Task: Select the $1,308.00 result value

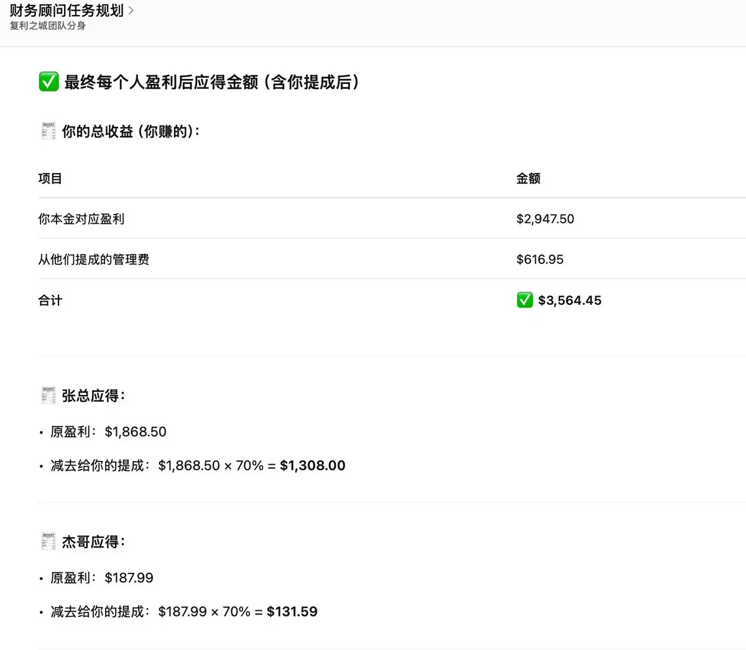Action: tap(313, 465)
